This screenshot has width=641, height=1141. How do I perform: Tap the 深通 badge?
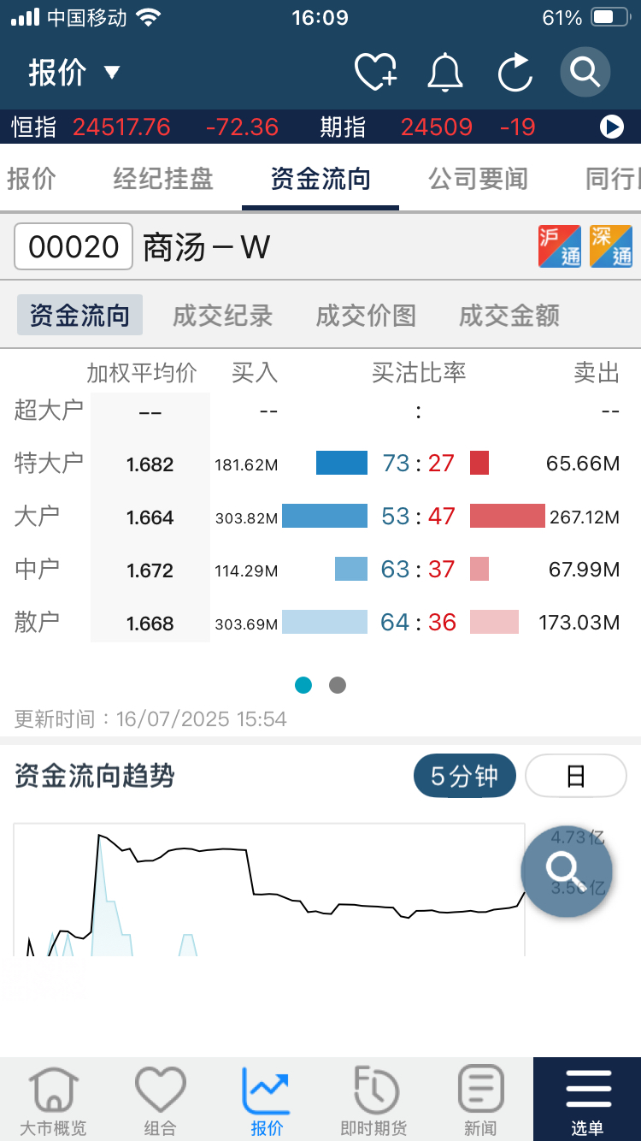tap(611, 246)
